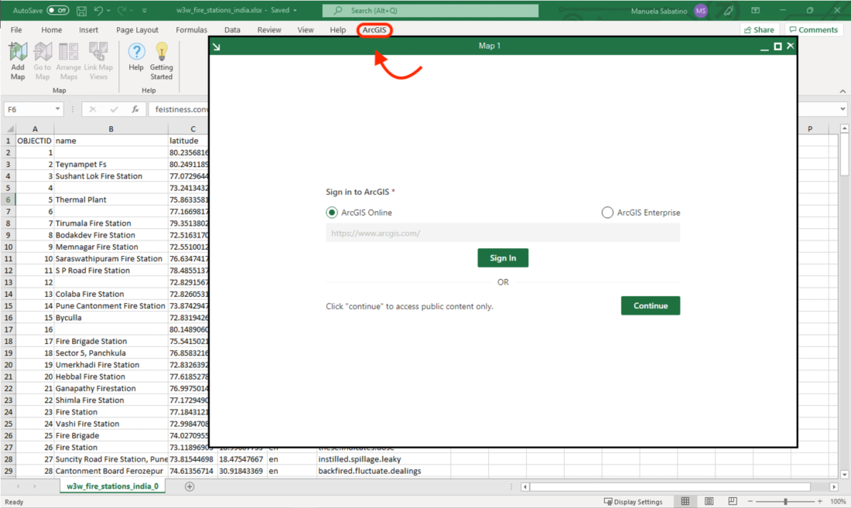
Task: Select column B header
Action: tap(111, 128)
